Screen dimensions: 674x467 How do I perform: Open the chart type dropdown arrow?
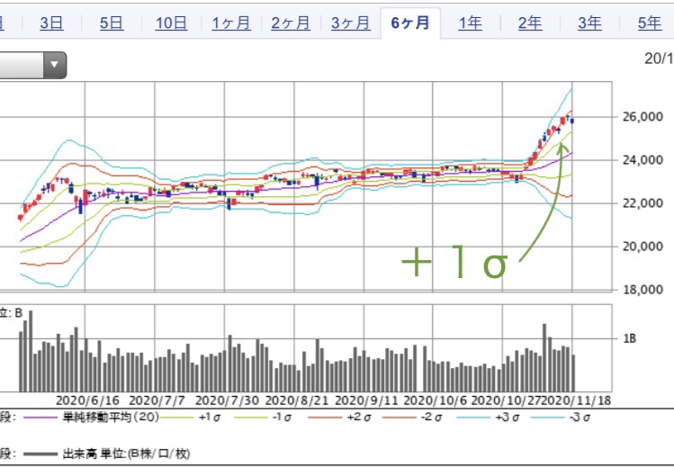54,65
